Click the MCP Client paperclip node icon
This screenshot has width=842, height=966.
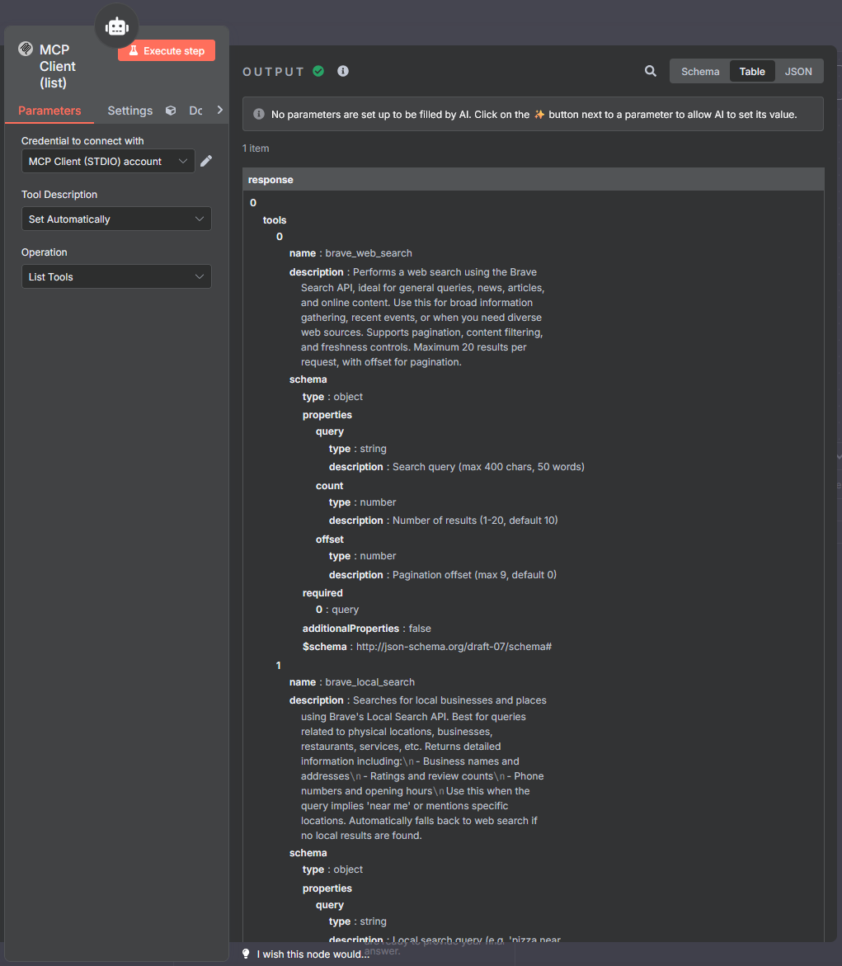(26, 49)
